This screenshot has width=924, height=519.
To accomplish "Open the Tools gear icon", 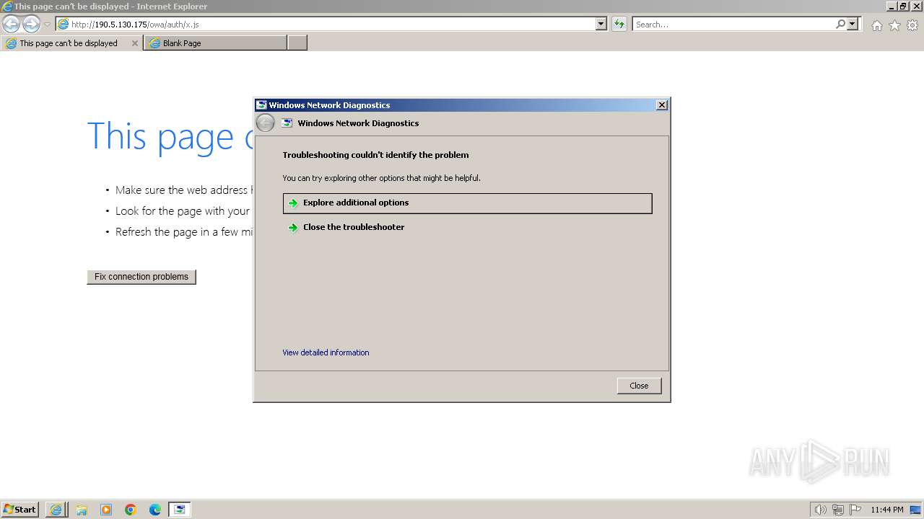I will click(912, 25).
